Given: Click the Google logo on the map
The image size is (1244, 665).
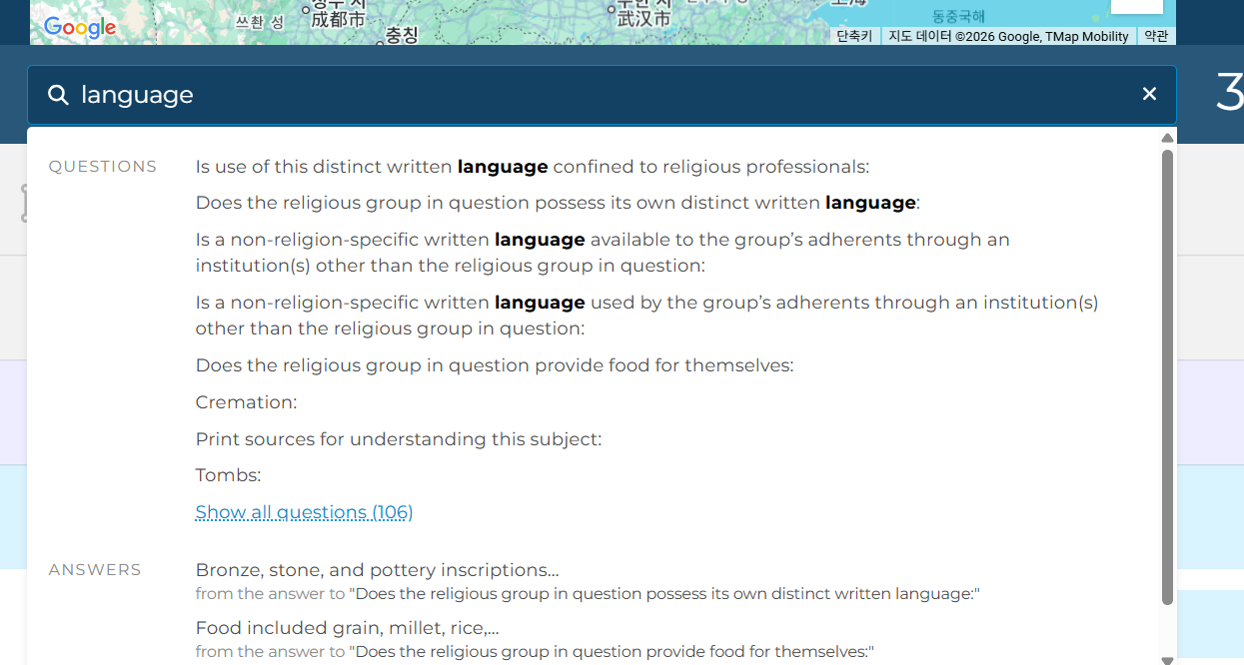Looking at the screenshot, I should (80, 28).
